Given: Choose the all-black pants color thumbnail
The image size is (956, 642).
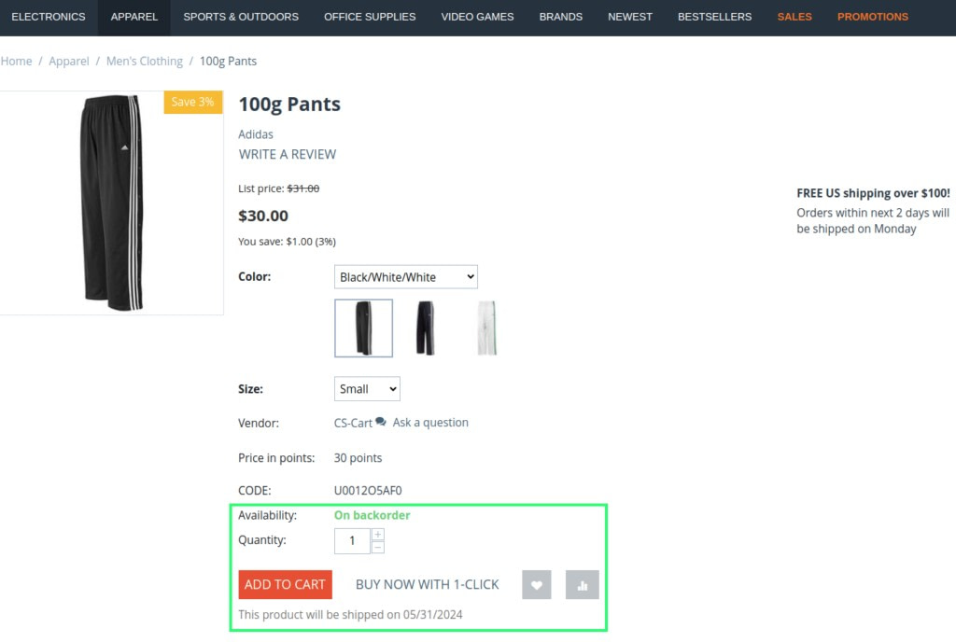Looking at the screenshot, I should [x=425, y=328].
